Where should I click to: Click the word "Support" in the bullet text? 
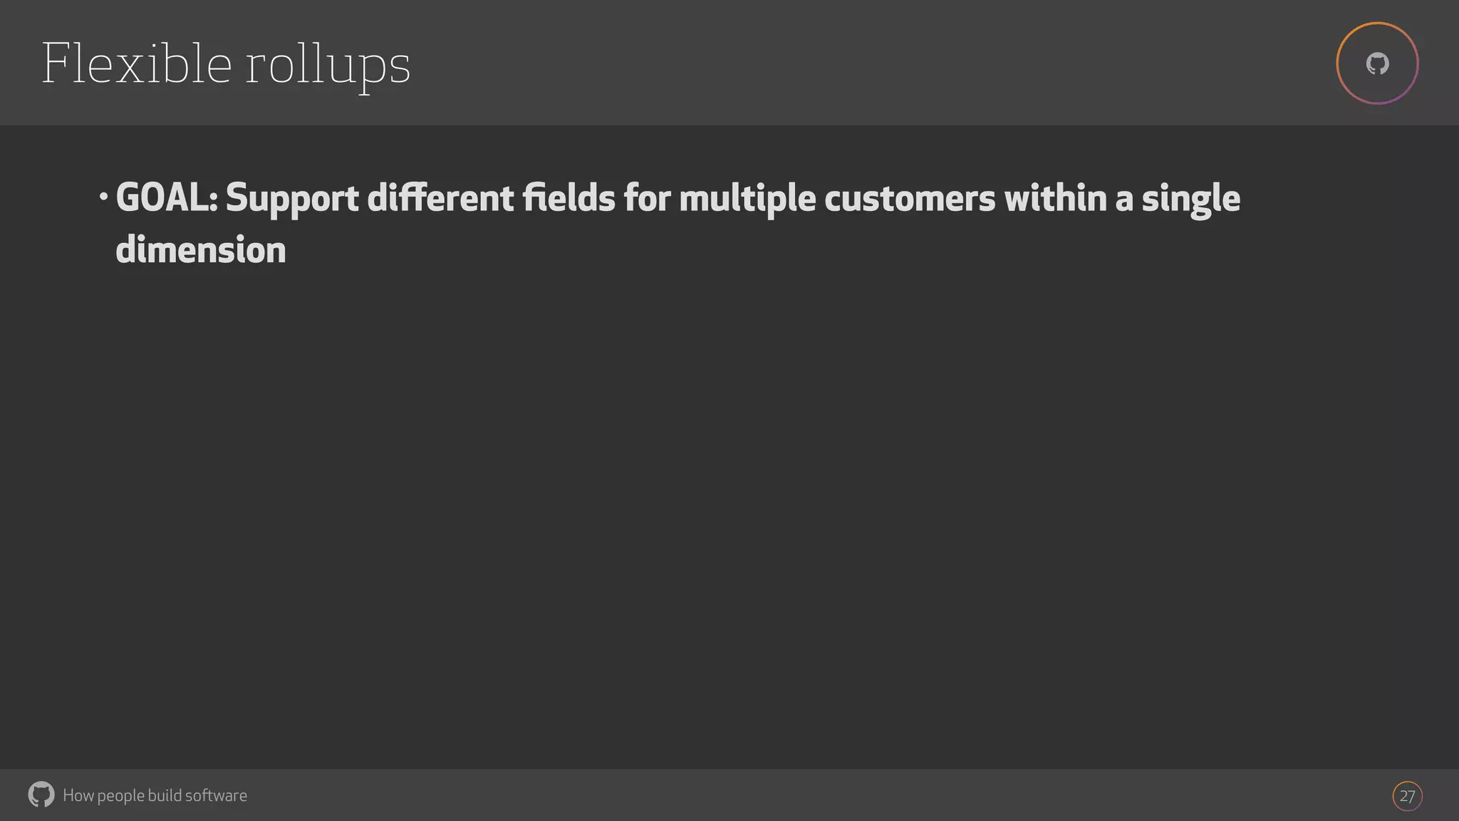click(x=292, y=199)
